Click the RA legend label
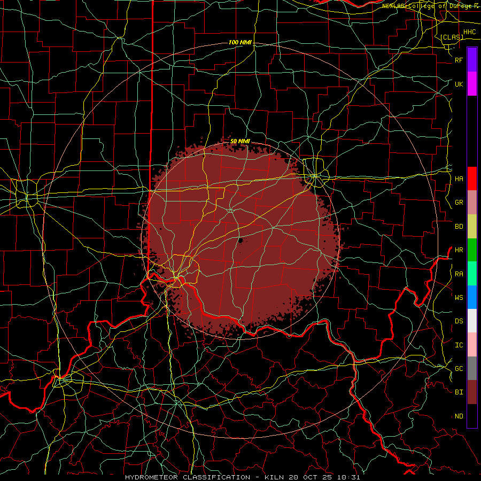Screen dimensions: 481x481 pyautogui.click(x=459, y=274)
